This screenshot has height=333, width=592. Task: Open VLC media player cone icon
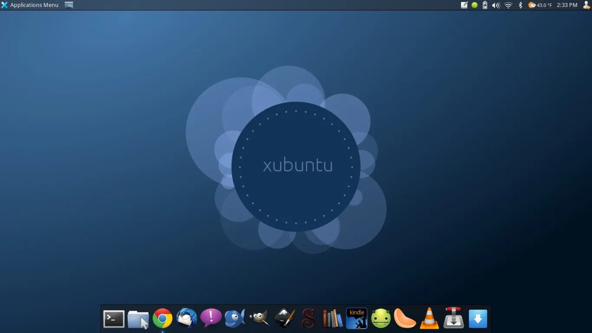pos(429,318)
